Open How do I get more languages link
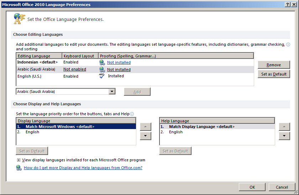299x195 pixels. point(83,168)
